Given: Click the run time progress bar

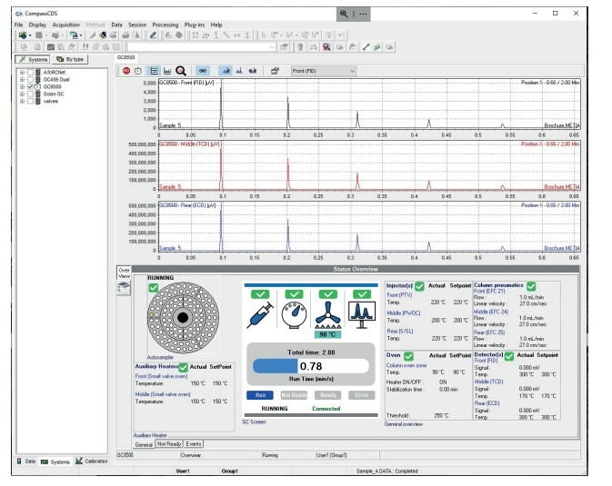Looking at the screenshot, I should 311,366.
